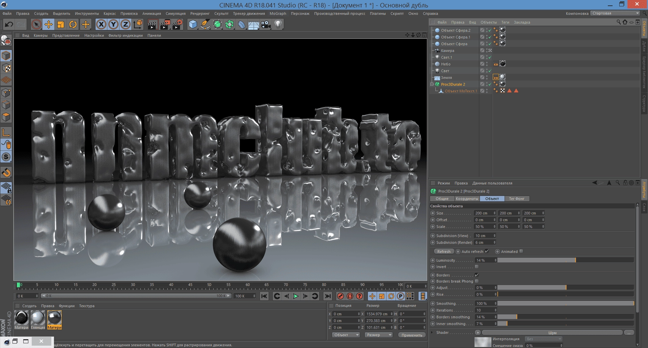The width and height of the screenshot is (648, 348).
Task: Select Объект Сфера.2 in object manager
Action: [x=456, y=30]
